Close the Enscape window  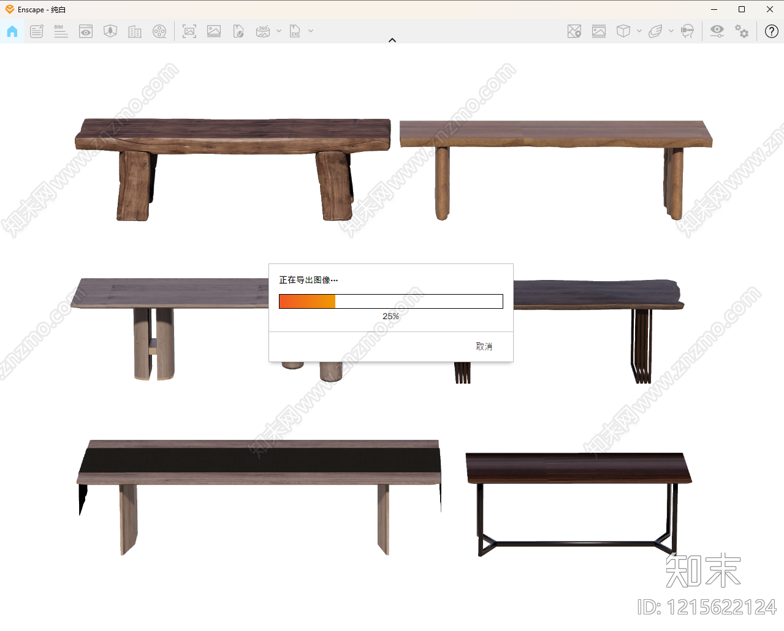coord(770,9)
